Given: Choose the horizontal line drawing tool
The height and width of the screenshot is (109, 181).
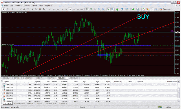Looking at the screenshot, I should pyautogui.click(x=17, y=9).
